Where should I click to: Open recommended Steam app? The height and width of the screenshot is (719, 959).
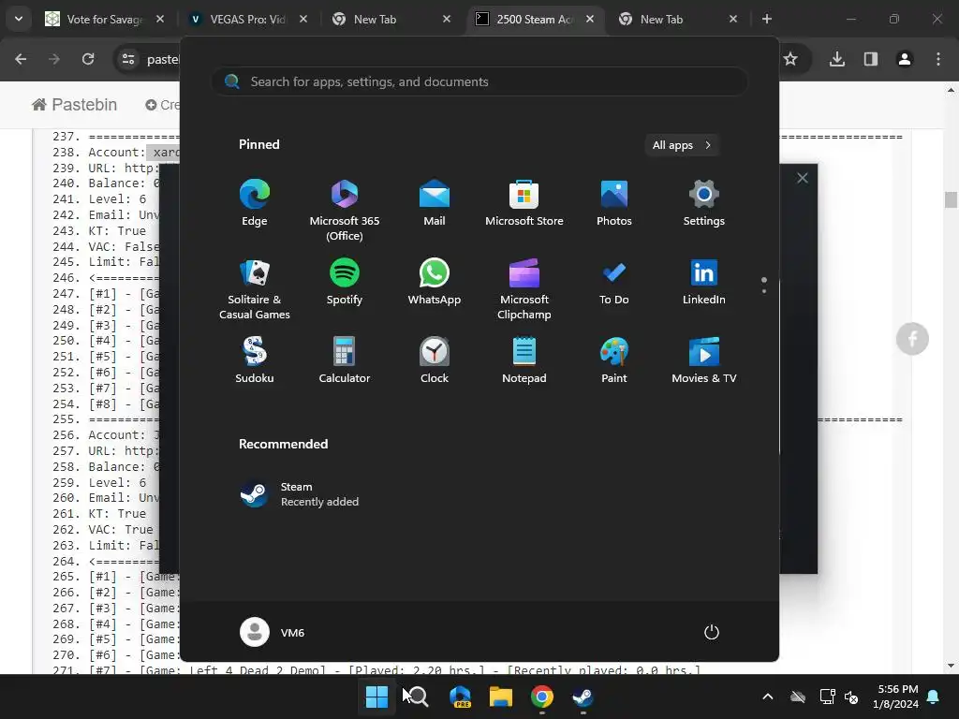tap(300, 494)
